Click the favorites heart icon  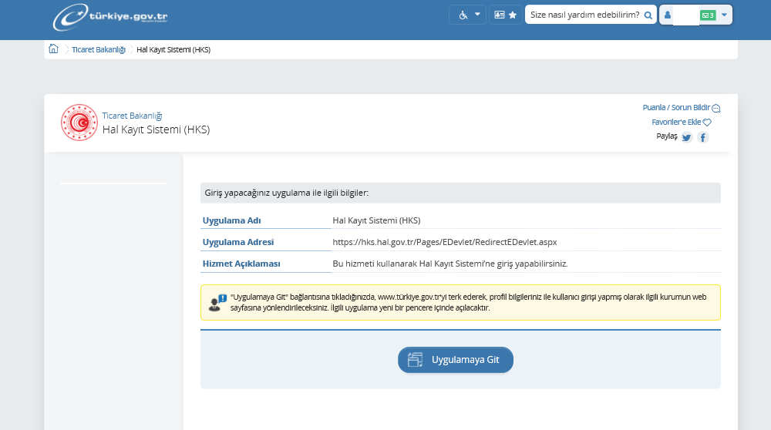[x=707, y=123]
